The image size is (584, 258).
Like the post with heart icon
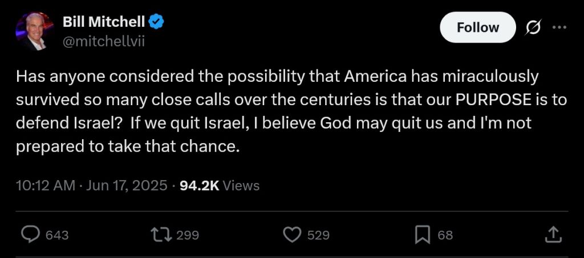pyautogui.click(x=292, y=235)
